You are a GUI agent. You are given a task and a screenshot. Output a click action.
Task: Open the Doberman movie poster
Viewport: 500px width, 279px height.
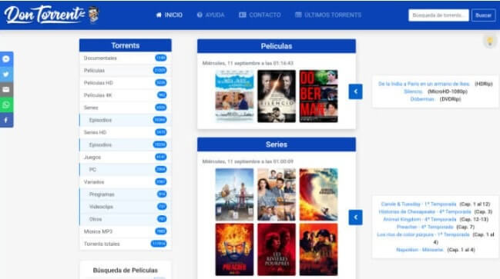(318, 96)
